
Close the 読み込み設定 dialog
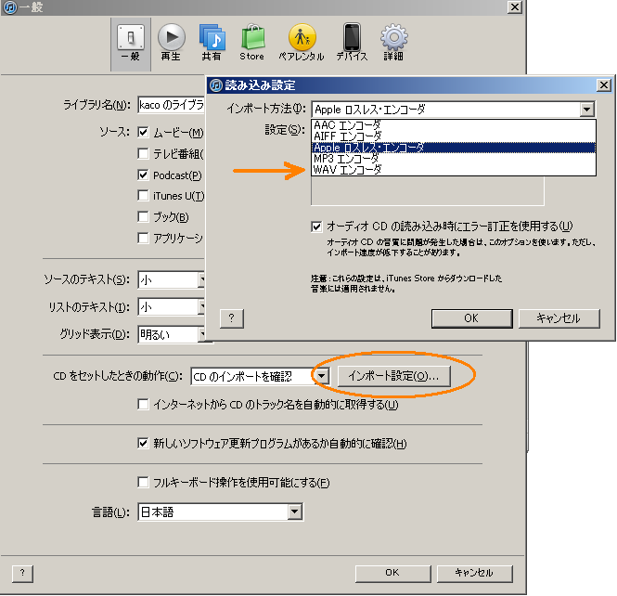click(x=604, y=85)
